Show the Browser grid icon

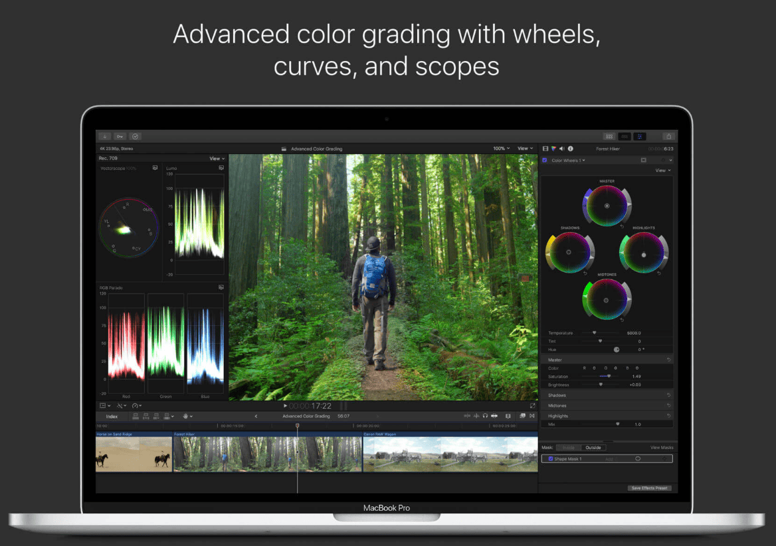coord(609,137)
